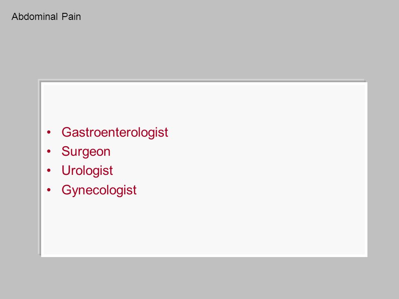This screenshot has height=299, width=399.
Task: Click white space right of the Surgeon text
Action: pyautogui.click(x=229, y=152)
